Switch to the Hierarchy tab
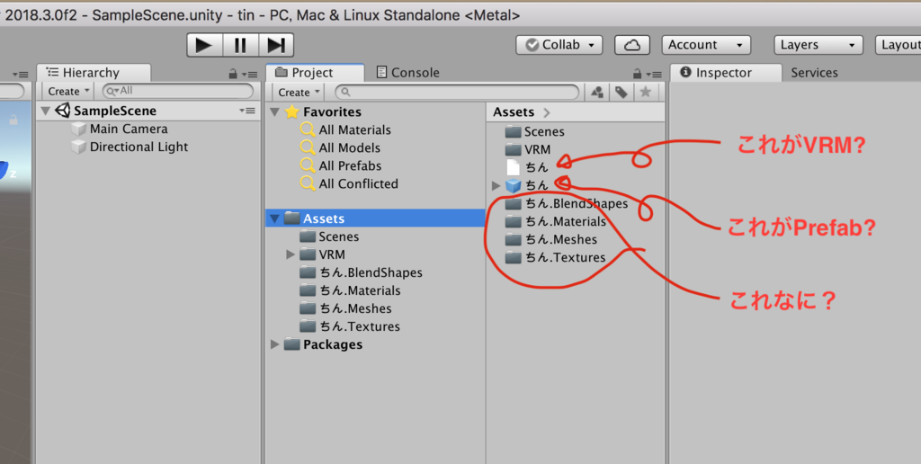Image resolution: width=921 pixels, height=464 pixels. [x=94, y=72]
